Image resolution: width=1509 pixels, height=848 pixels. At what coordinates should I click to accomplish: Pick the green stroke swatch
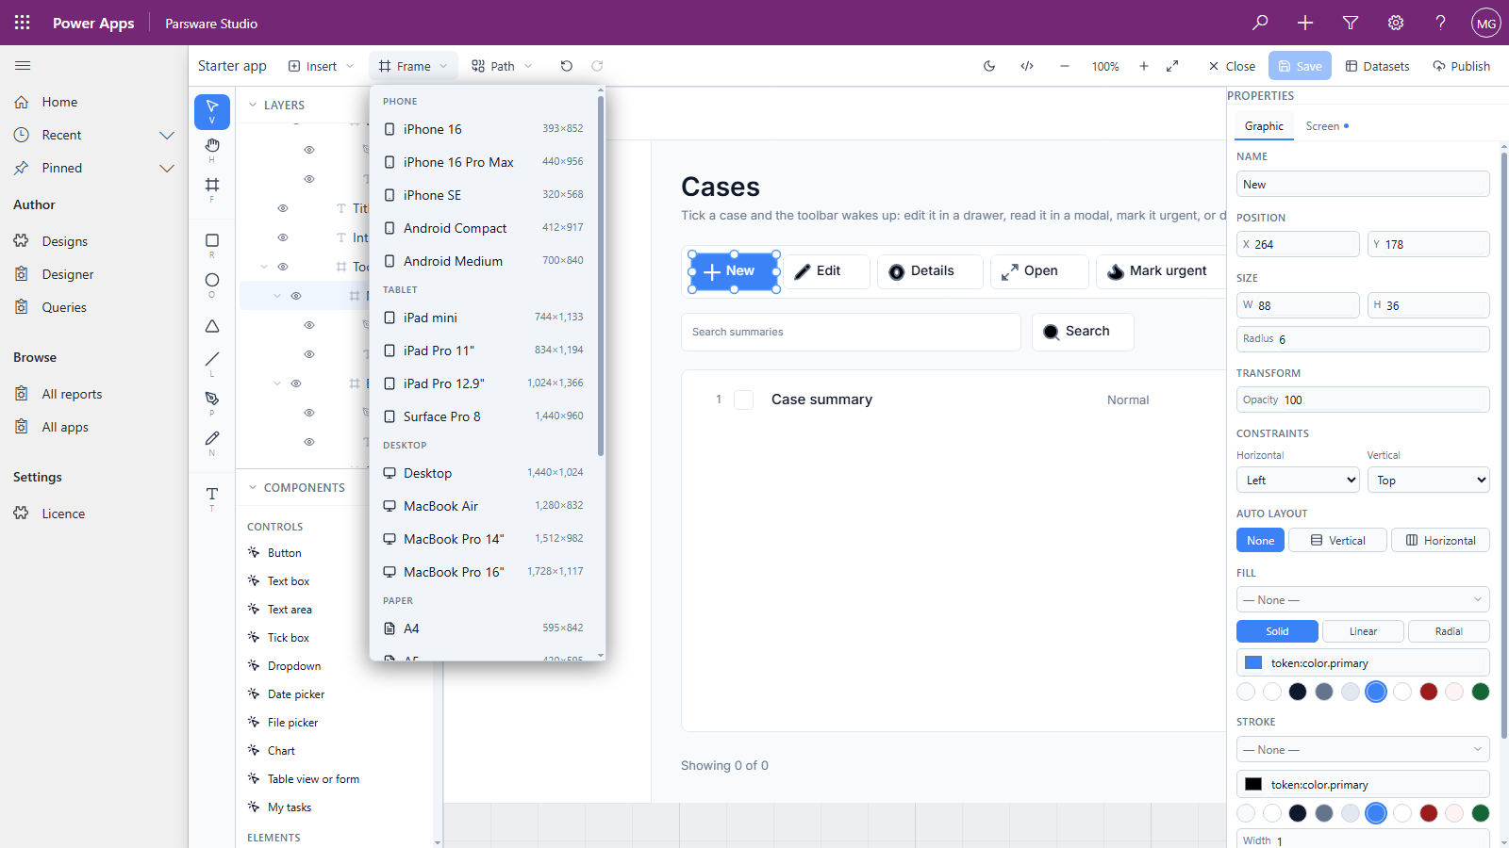click(1481, 813)
